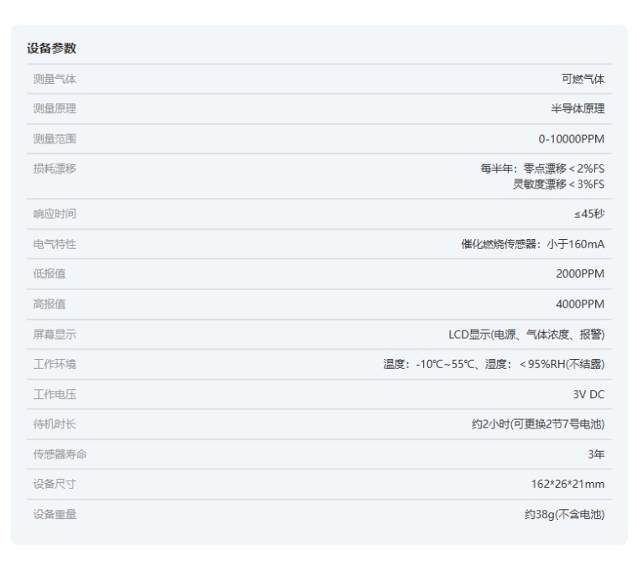Select the 约38g device weight value
Screen dimensions: 638x561
pos(563,514)
